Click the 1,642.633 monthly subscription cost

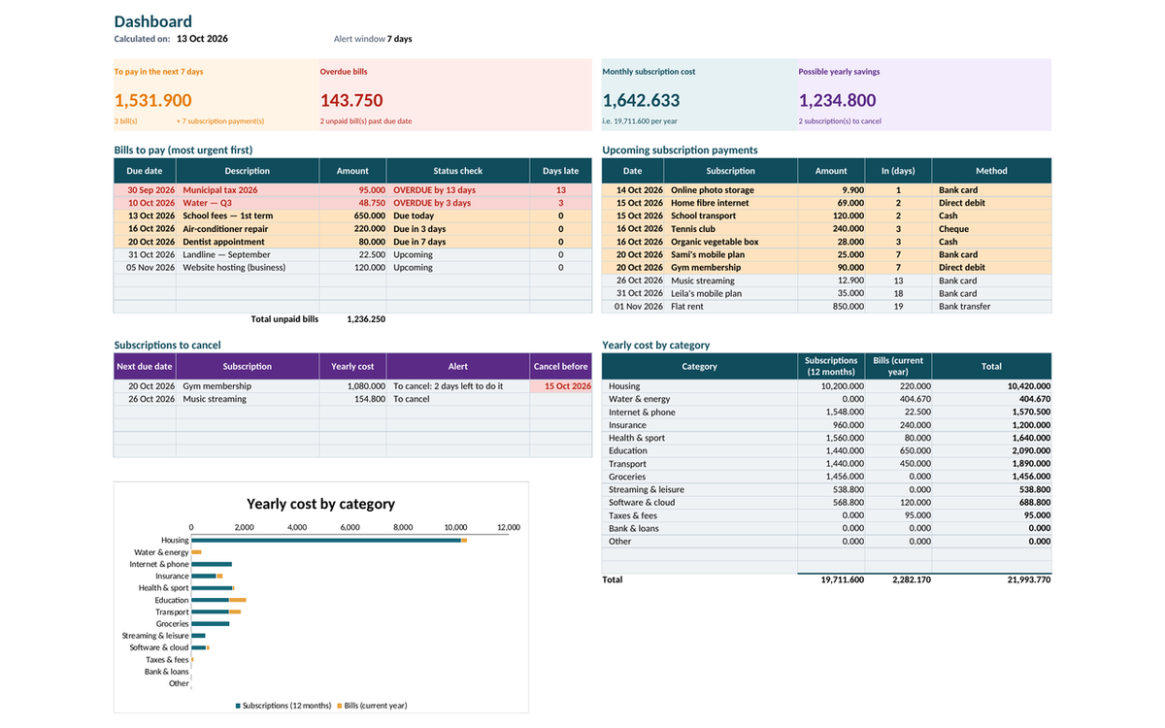641,100
